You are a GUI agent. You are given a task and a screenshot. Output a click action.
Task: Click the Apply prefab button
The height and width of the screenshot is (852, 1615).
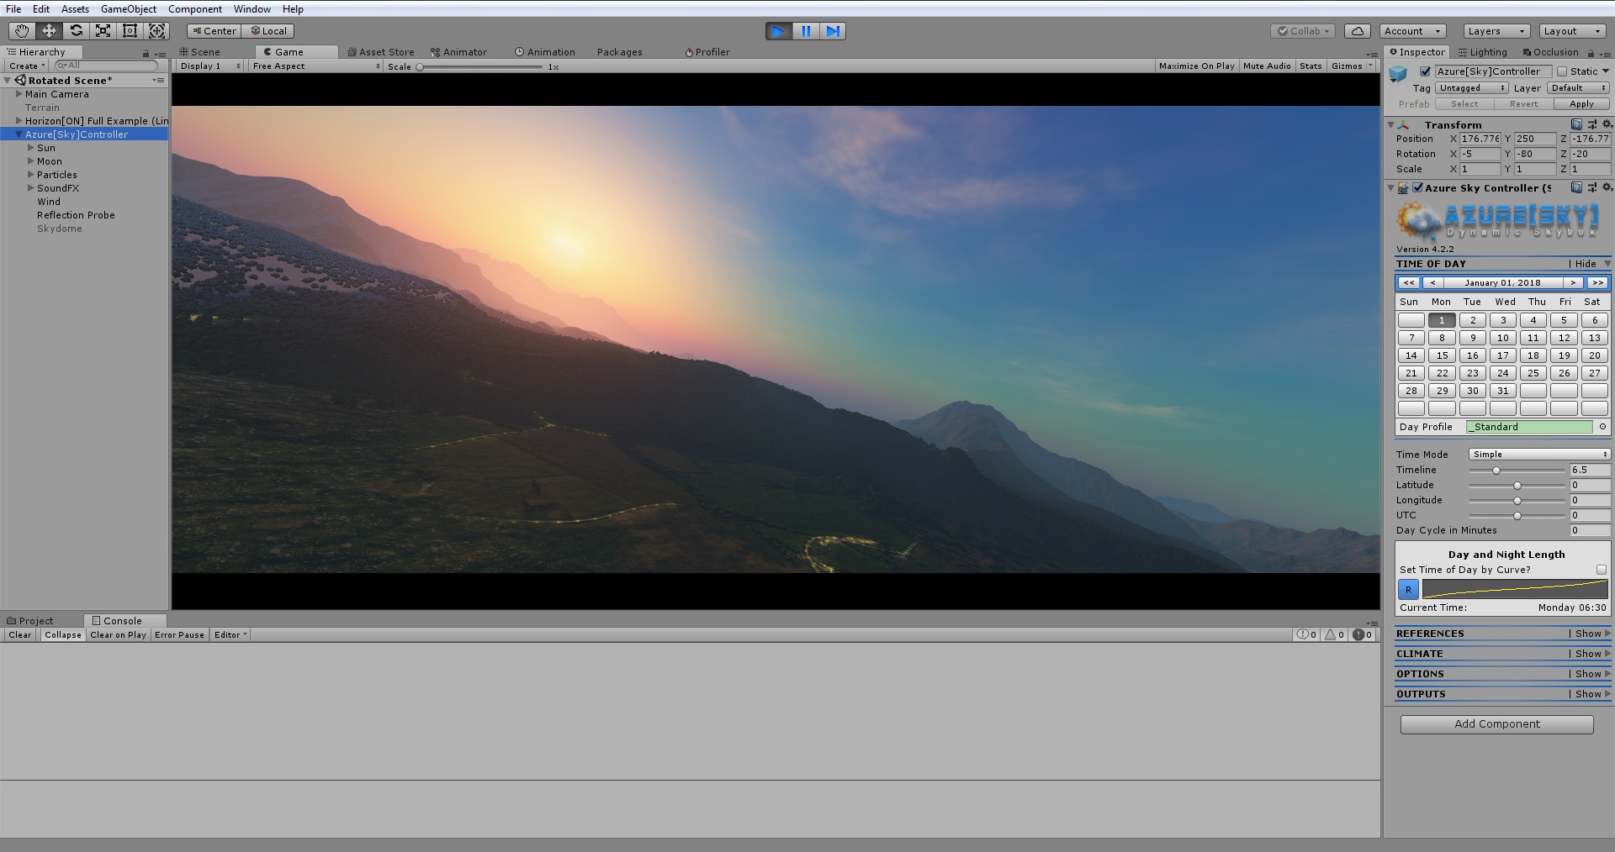(x=1581, y=103)
